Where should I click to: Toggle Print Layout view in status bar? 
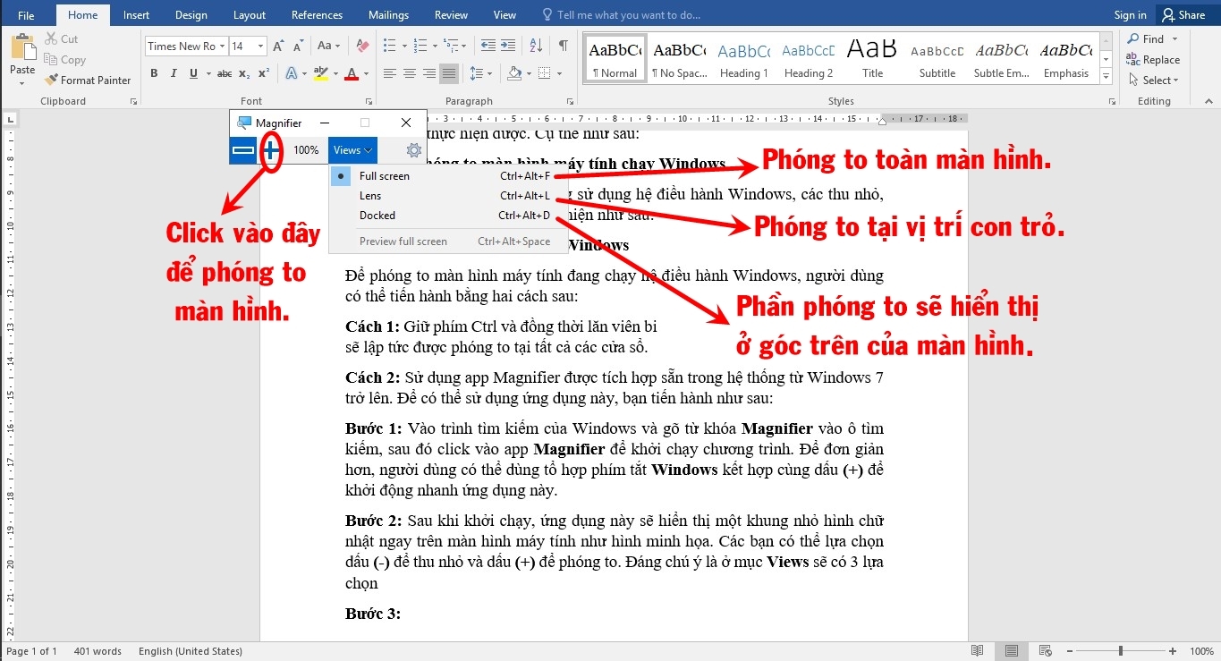pos(1011,651)
